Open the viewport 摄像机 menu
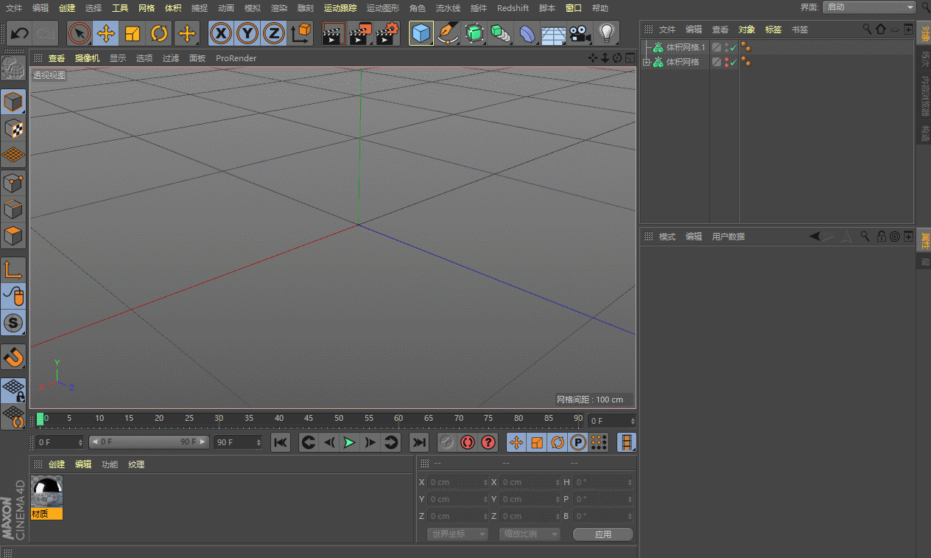Image resolution: width=931 pixels, height=558 pixels. coord(87,58)
